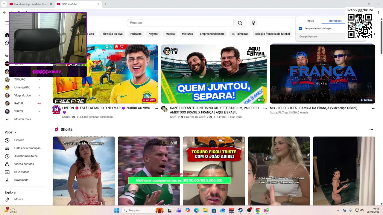Filter by Música chip
The width and height of the screenshot is (383, 215).
[x=170, y=34]
